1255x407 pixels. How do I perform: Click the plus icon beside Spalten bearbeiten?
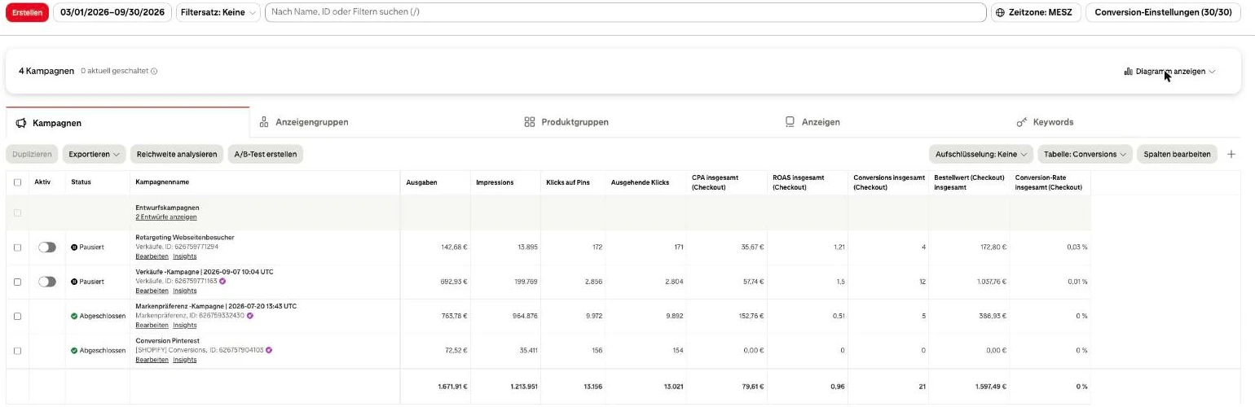click(x=1231, y=154)
